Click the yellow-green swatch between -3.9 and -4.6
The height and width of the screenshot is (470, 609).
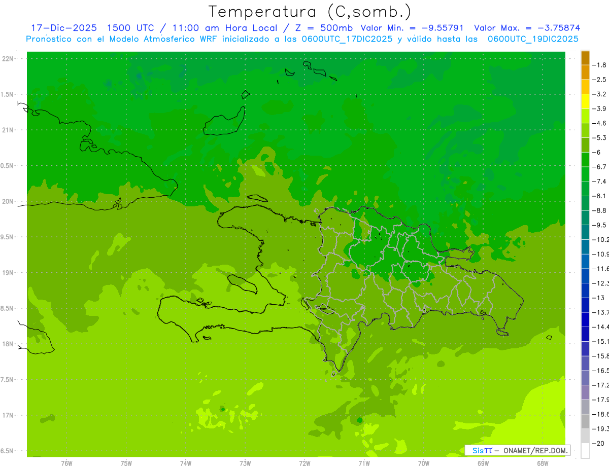tap(585, 116)
